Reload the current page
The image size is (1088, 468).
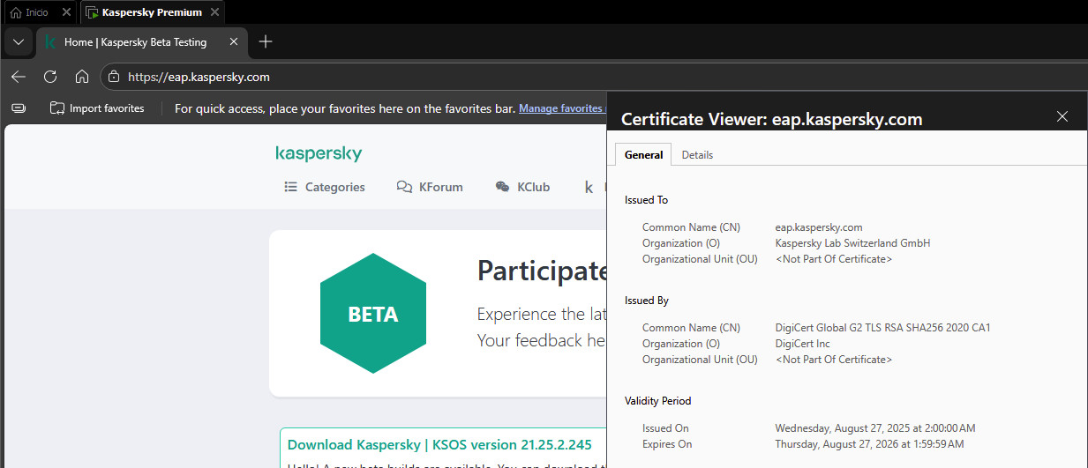(x=50, y=77)
